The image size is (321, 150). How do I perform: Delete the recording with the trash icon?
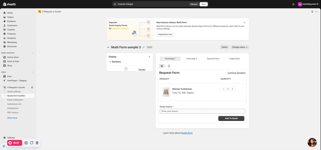click(37, 143)
